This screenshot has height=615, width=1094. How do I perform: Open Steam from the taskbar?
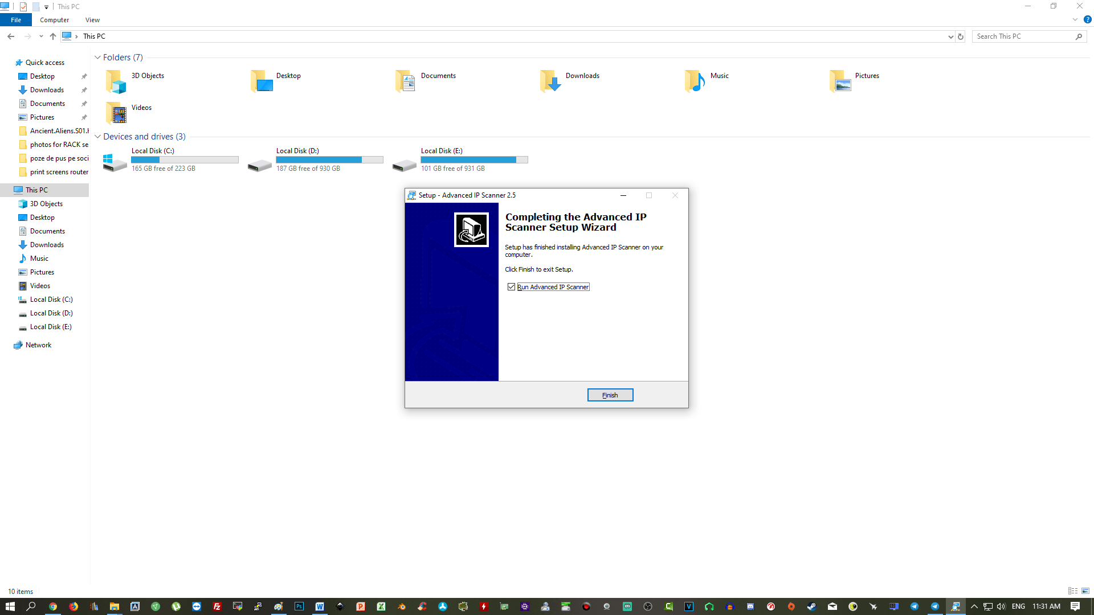tap(812, 606)
